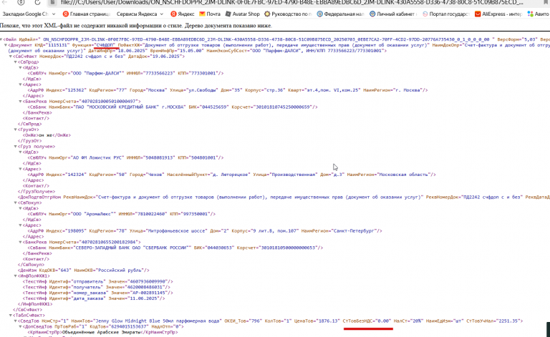Viewport: 550px width, 337px height.
Task: Collapse the Груз получен node triangle
Action: (16, 147)
